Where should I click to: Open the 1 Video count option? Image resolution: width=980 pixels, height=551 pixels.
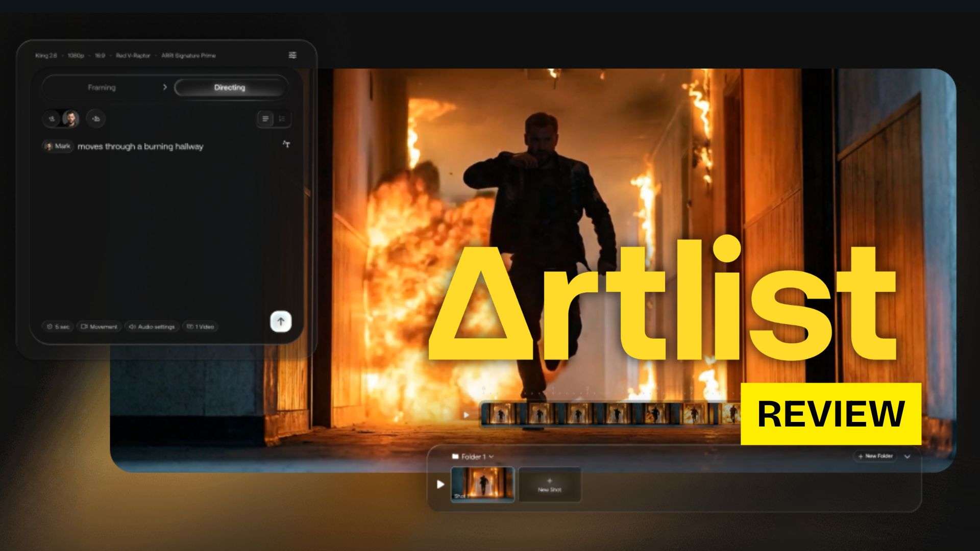pos(200,327)
